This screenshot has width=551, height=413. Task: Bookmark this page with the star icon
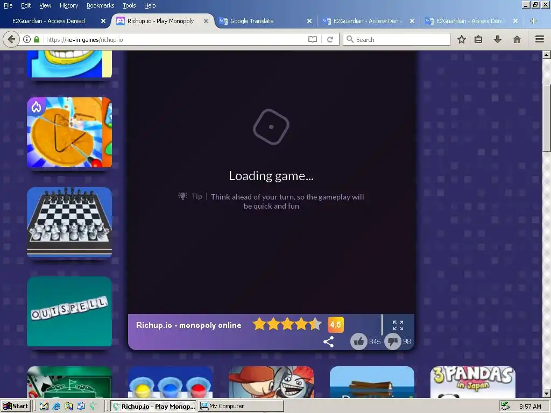click(461, 39)
